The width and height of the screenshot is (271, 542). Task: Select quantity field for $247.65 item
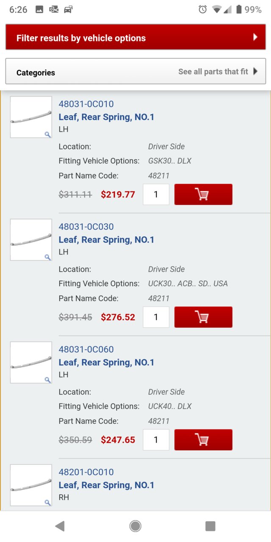[x=156, y=440]
